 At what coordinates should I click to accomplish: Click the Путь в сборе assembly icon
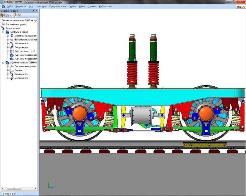tap(8, 32)
